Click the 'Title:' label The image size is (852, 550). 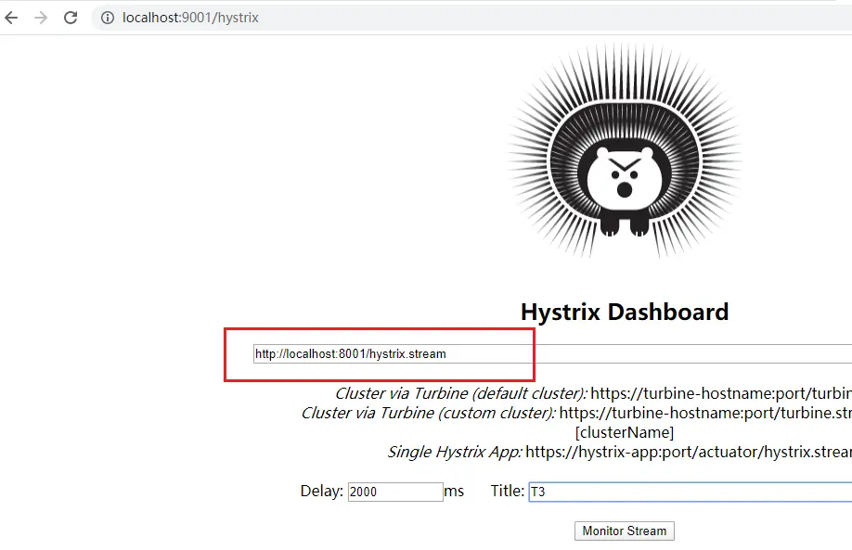click(508, 491)
